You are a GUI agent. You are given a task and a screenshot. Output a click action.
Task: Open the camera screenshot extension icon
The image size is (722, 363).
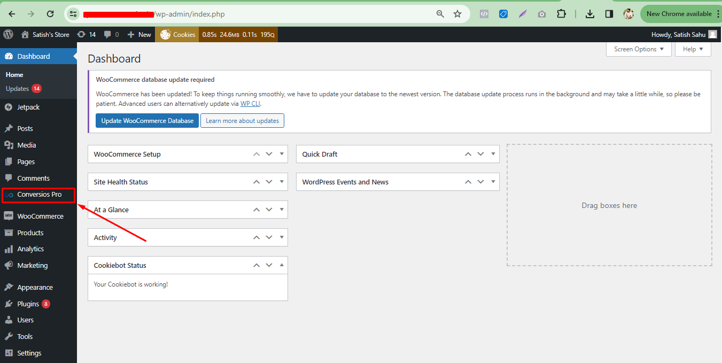[x=542, y=14]
